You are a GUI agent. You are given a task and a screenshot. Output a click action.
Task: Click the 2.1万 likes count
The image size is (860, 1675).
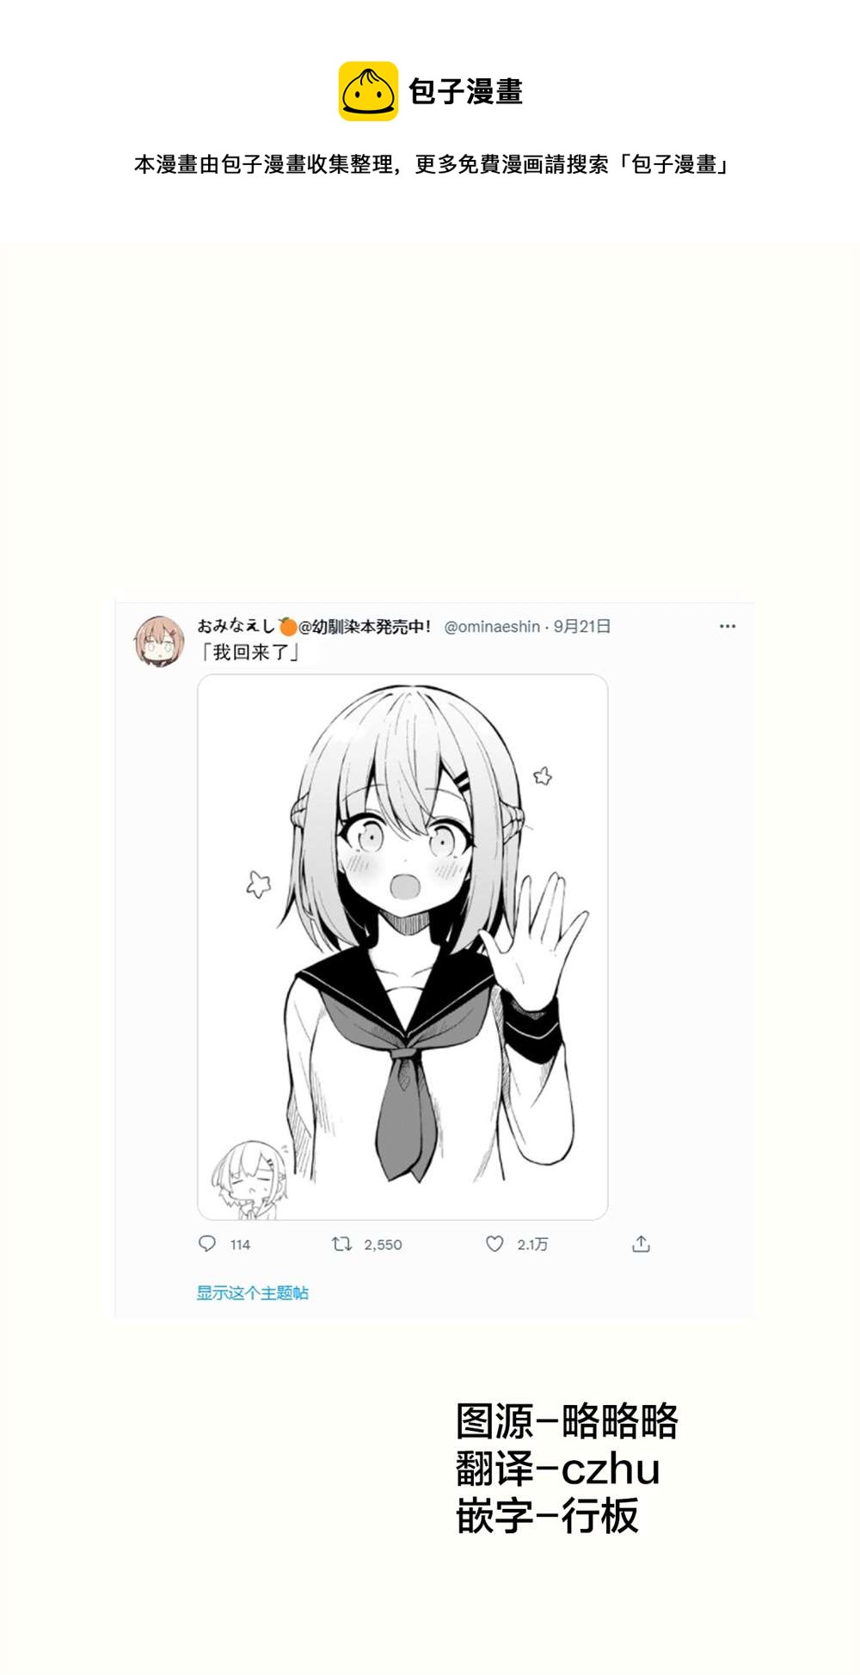(532, 1244)
